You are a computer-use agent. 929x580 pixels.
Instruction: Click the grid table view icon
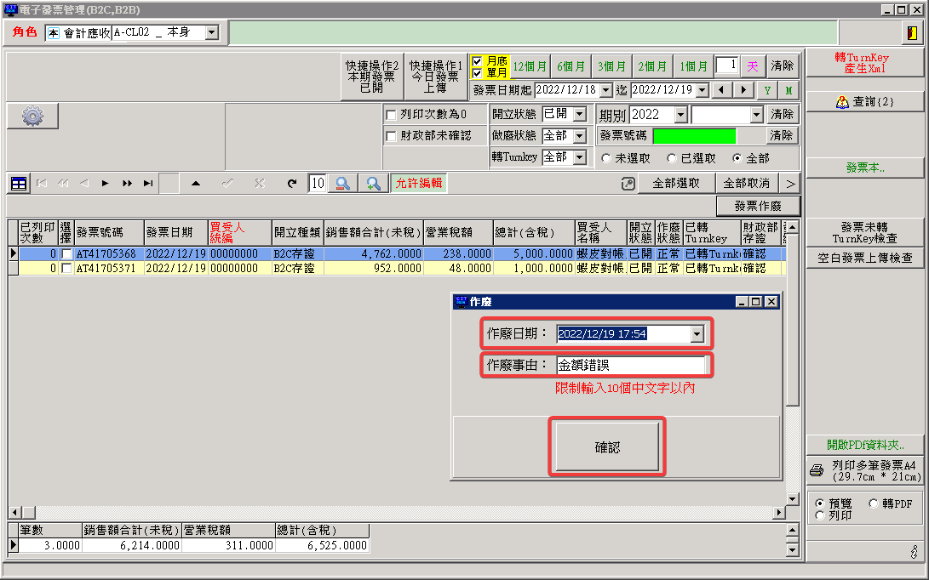[x=19, y=183]
